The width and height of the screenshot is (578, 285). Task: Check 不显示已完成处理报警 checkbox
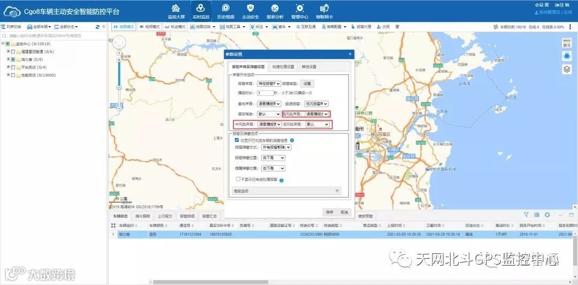click(x=238, y=179)
